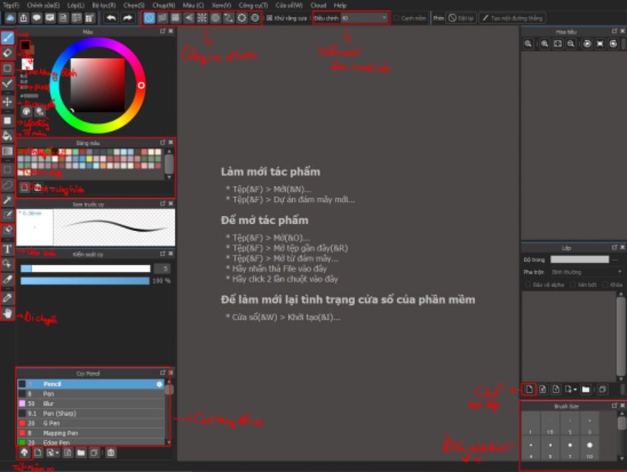This screenshot has width=627, height=472.
Task: Click the cloud icon in top toolbar
Action: pos(10,18)
